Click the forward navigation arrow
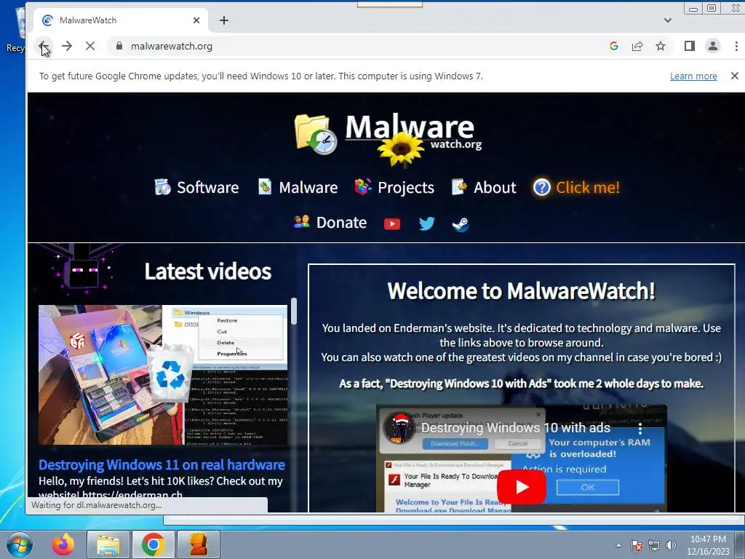 coord(67,46)
